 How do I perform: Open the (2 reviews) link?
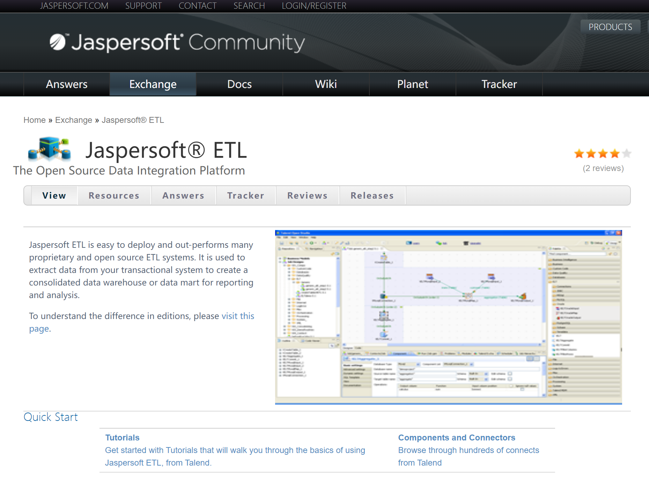[x=603, y=168]
